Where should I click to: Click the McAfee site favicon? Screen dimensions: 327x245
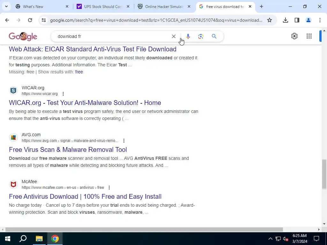coord(13,184)
